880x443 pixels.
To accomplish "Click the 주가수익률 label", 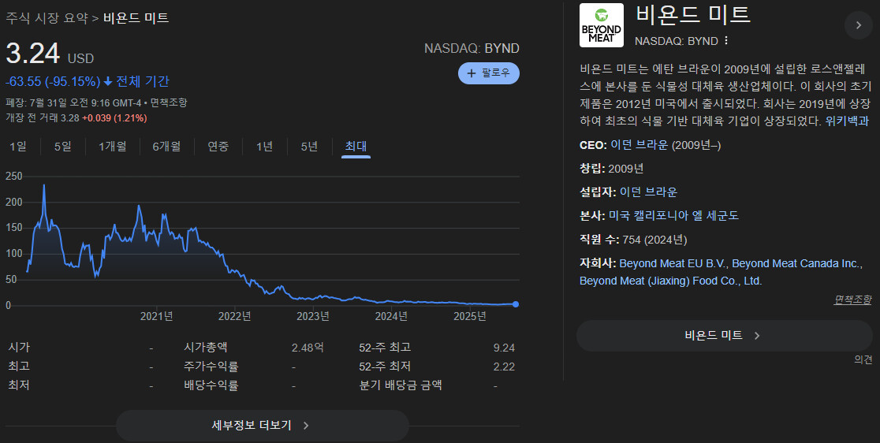I will [211, 367].
